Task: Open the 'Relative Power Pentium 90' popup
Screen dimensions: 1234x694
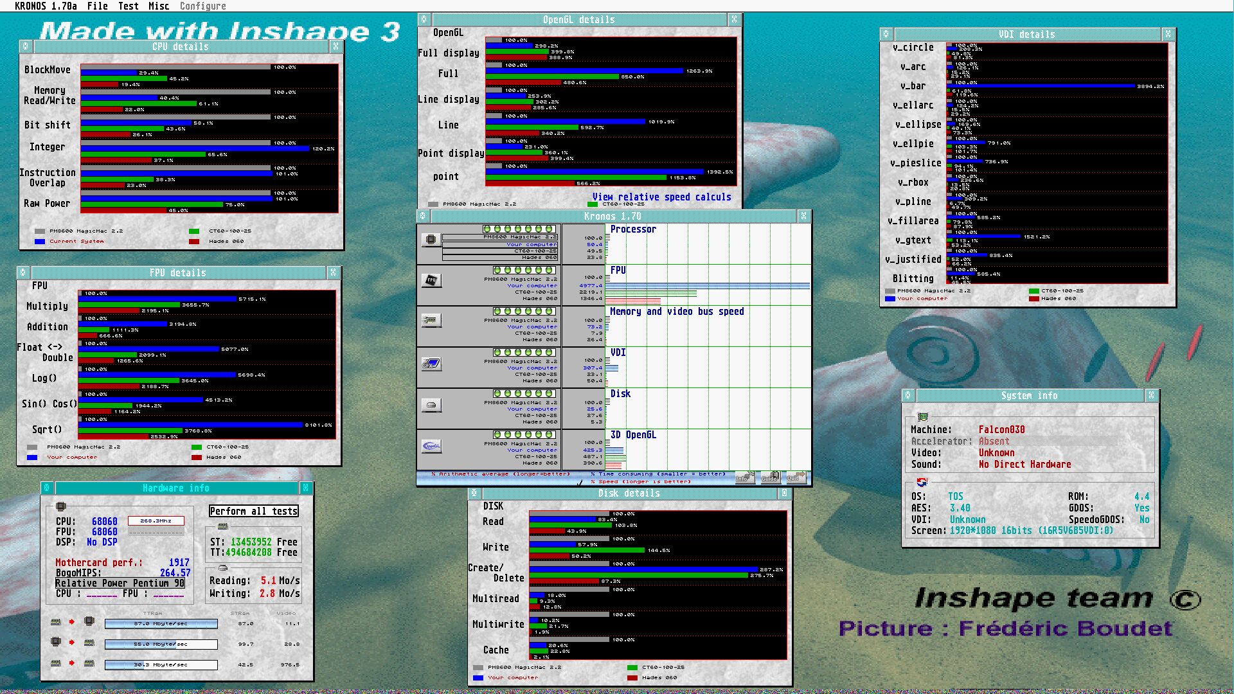Action: (x=120, y=583)
